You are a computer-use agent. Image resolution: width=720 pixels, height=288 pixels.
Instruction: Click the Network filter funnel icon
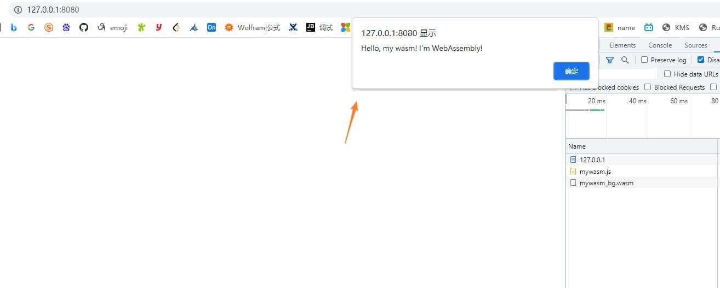tap(609, 60)
